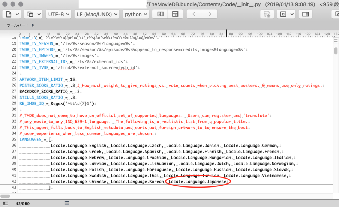The image size is (339, 207).
Task: Click the outline list icon in status bar
Action: click(67, 203)
